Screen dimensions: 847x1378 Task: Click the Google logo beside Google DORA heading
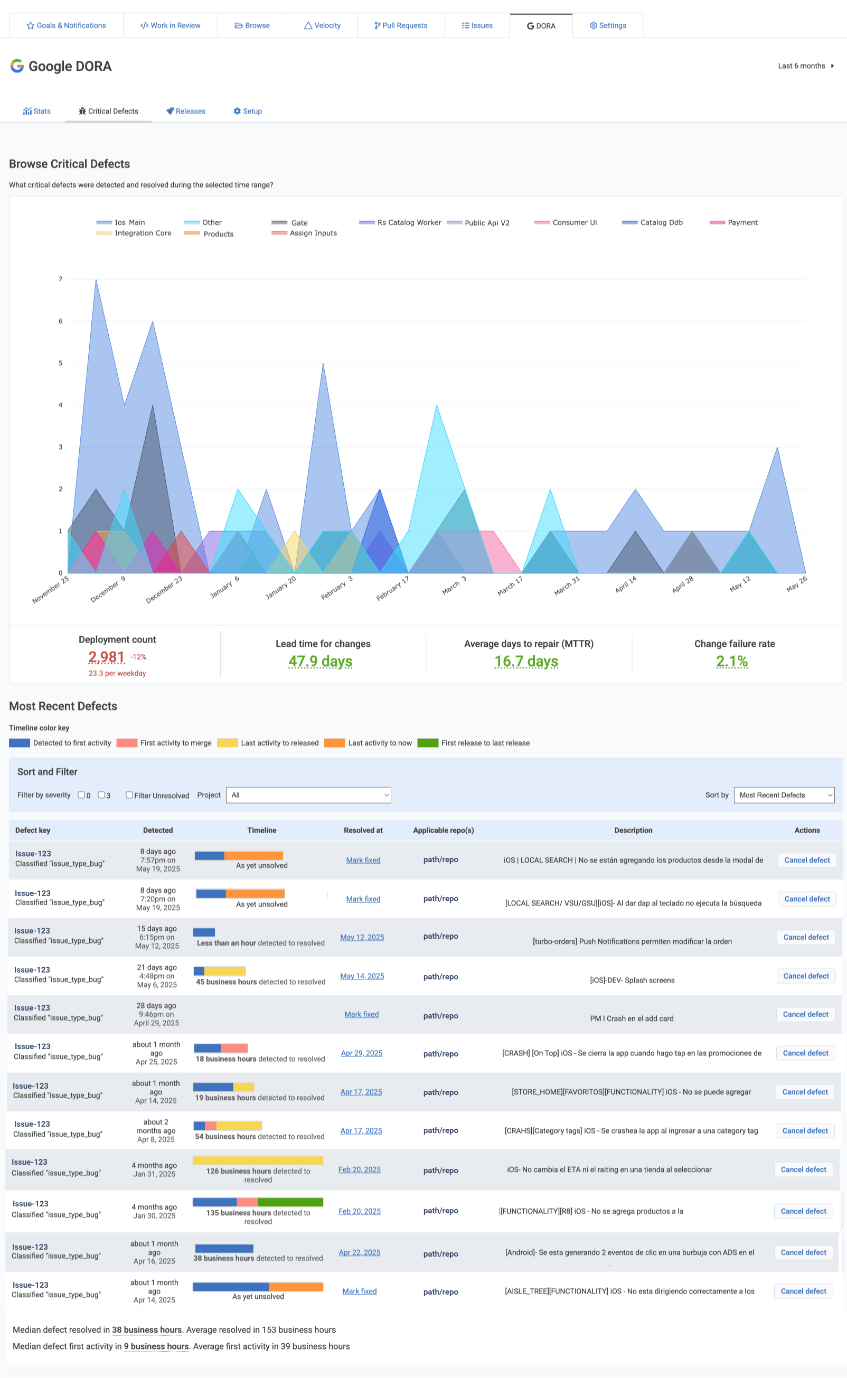tap(17, 66)
